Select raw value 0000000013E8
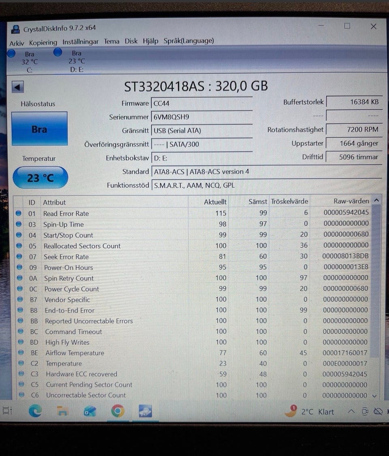This screenshot has width=389, height=456. click(x=346, y=267)
